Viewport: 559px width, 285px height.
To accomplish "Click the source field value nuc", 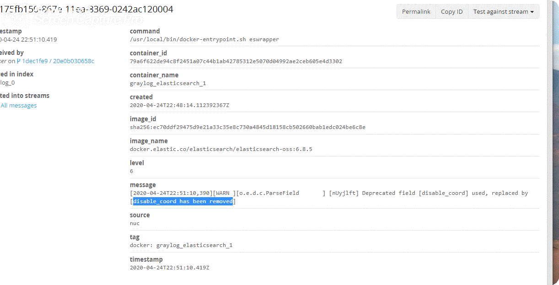I will [135, 223].
